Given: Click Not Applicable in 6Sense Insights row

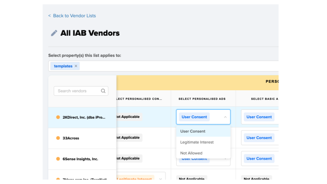Looking at the screenshot, I should (129, 158).
